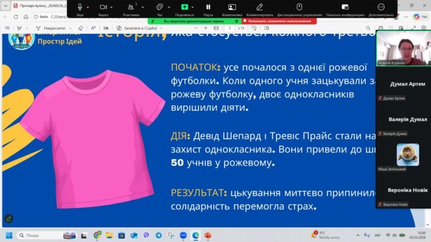Click Показать конференцию button
431x242 pixels.
(345, 8)
